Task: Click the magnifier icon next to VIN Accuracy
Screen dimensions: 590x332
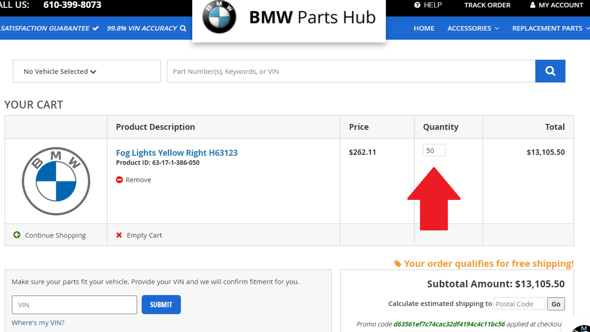Action: coord(183,28)
